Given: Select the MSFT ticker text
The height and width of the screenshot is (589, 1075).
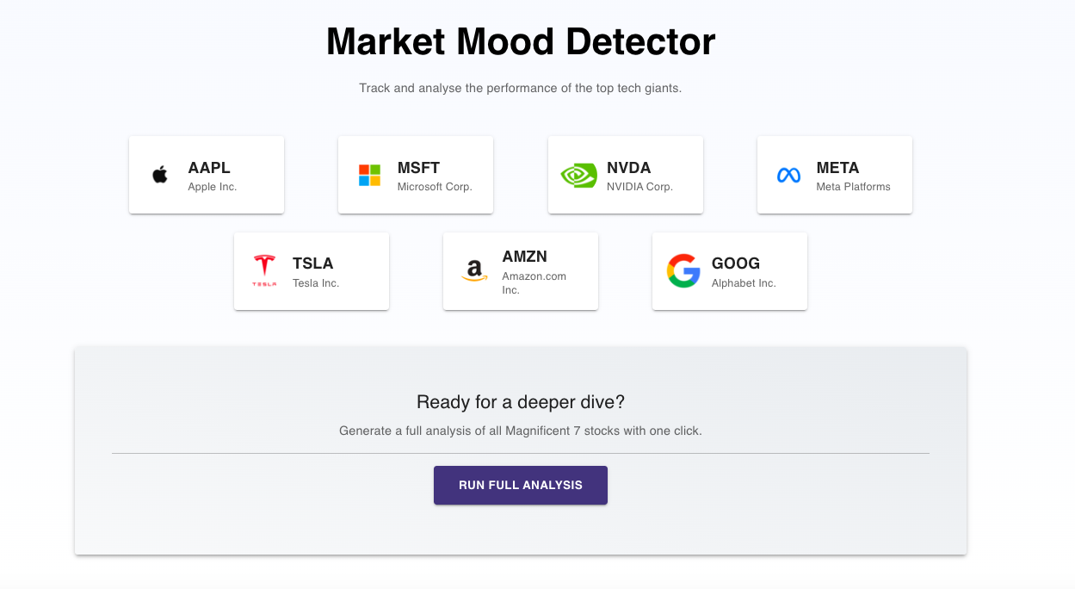Looking at the screenshot, I should point(418,168).
